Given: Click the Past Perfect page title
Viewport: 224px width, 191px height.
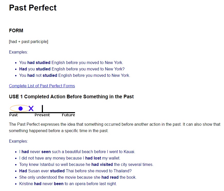Looking at the screenshot, I should [x=33, y=8].
